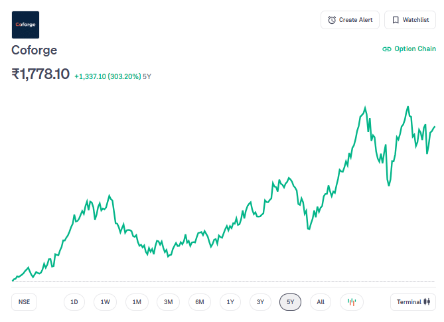Show the 1Y price chart
This screenshot has width=444, height=322.
(230, 302)
